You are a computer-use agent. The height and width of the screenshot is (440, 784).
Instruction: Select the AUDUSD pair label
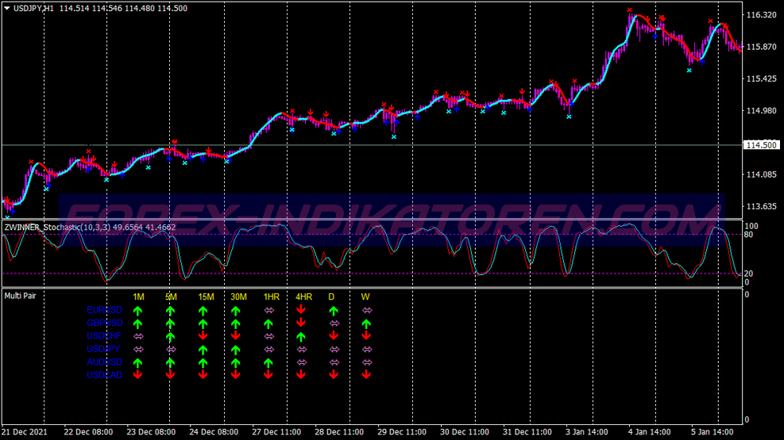(105, 362)
